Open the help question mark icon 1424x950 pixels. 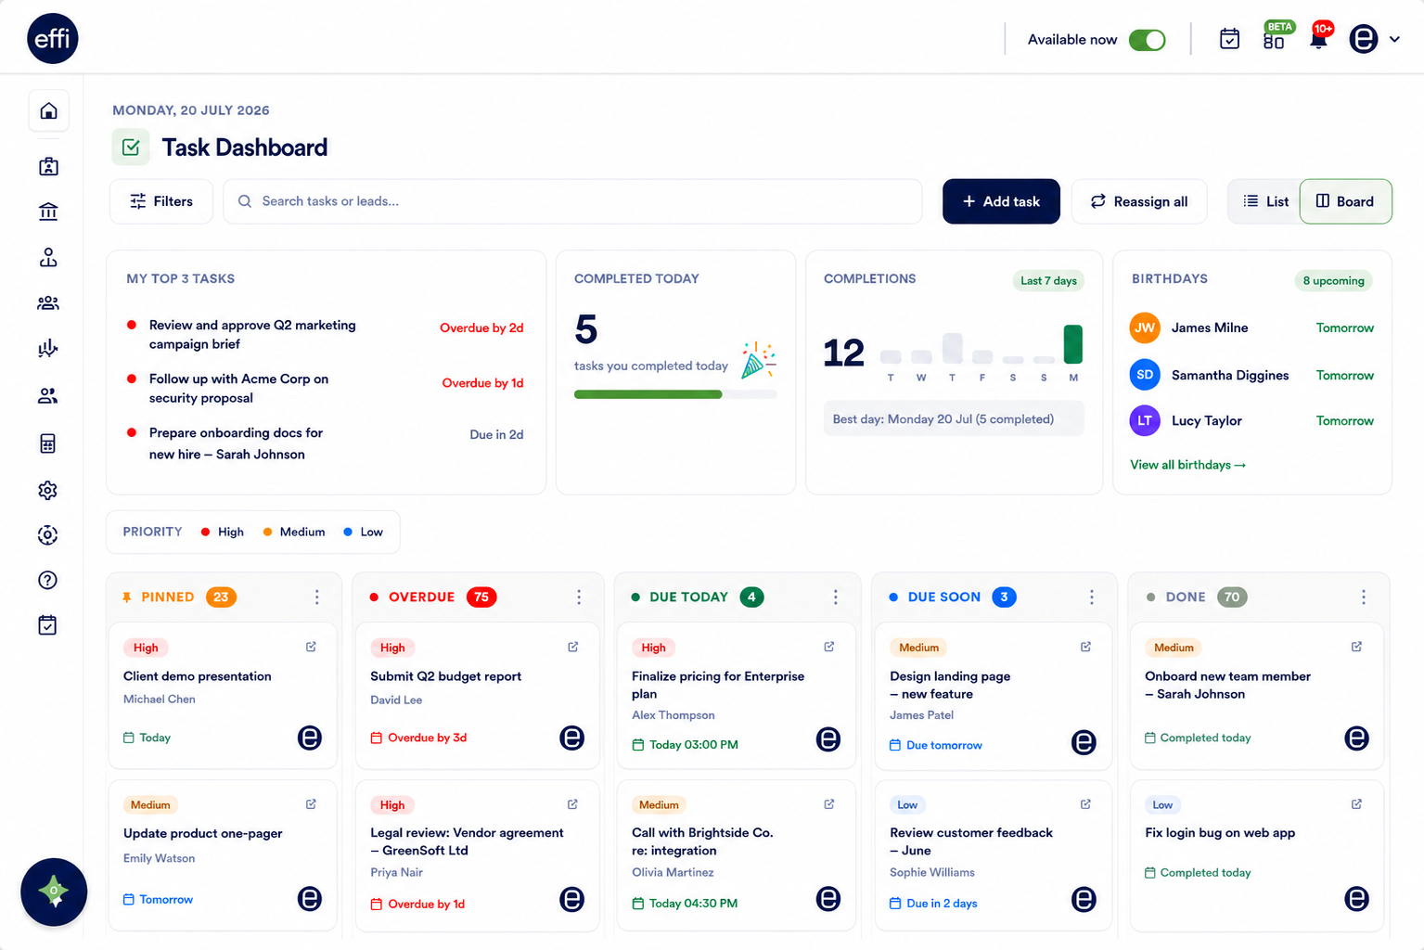coord(48,580)
